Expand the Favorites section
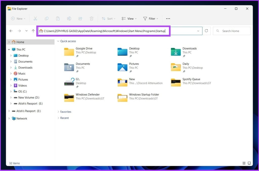 pos(58,112)
